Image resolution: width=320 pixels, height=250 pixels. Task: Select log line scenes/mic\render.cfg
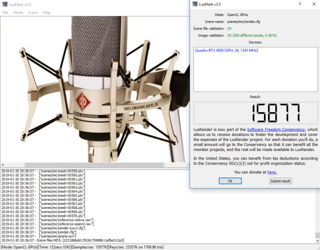pyautogui.click(x=39, y=232)
